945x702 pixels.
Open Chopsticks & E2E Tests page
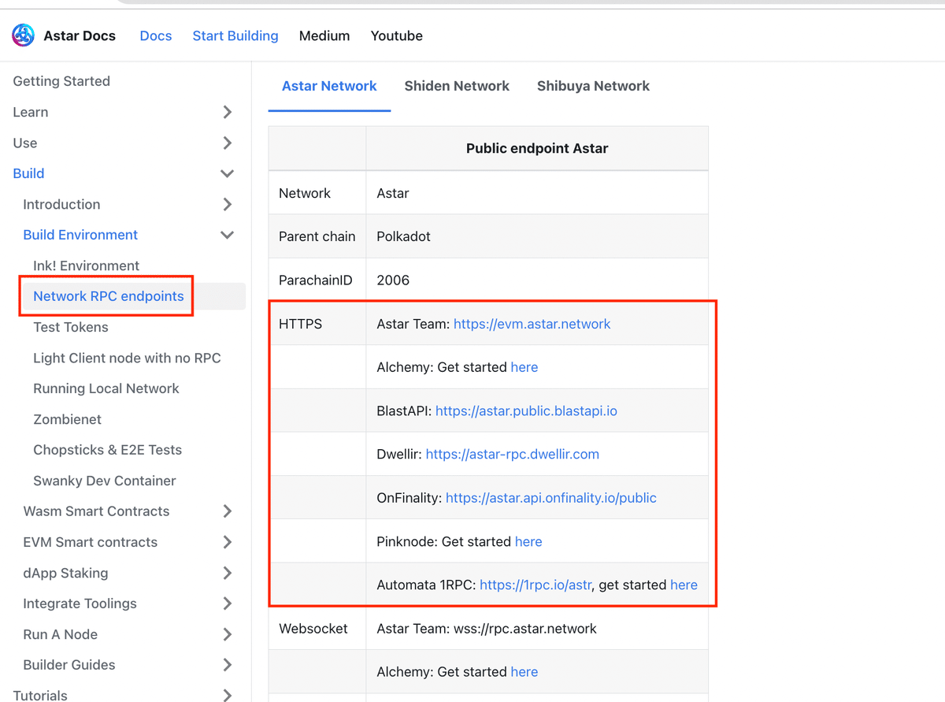pos(107,450)
